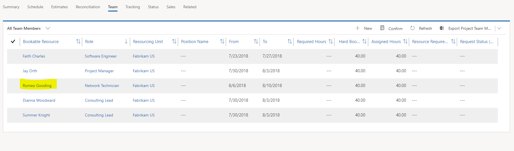The height and width of the screenshot is (151, 514).
Task: Open the Tracking tab
Action: tap(133, 7)
